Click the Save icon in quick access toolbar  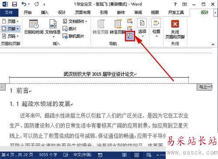pos(14,4)
